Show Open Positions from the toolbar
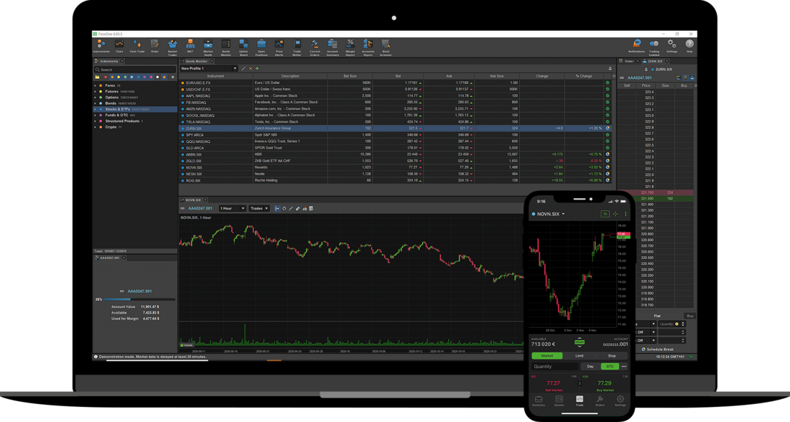The image size is (790, 422). [261, 47]
